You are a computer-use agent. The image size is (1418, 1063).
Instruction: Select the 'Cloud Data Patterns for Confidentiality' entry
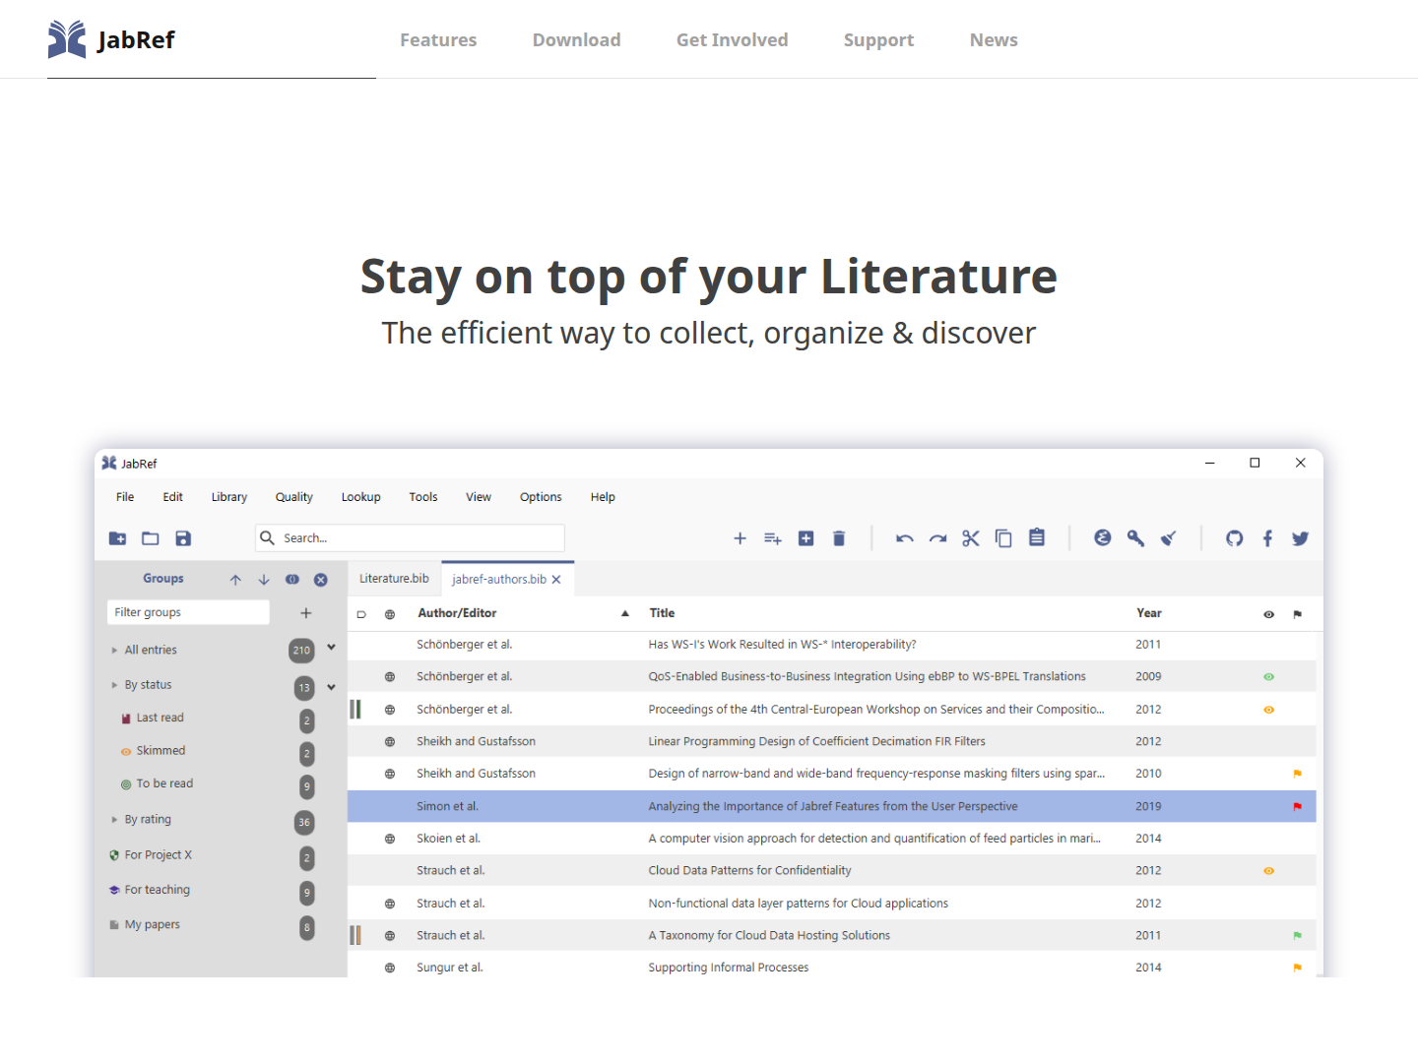(832, 871)
